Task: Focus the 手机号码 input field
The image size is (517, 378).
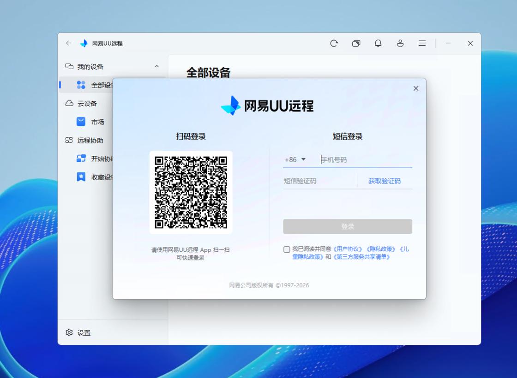Action: click(366, 159)
